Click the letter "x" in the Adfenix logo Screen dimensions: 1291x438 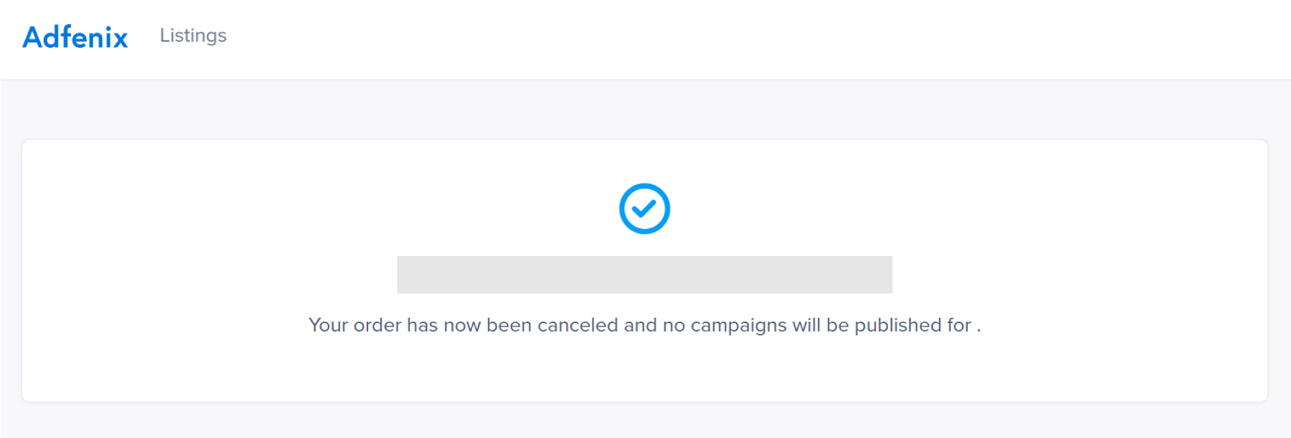[119, 39]
